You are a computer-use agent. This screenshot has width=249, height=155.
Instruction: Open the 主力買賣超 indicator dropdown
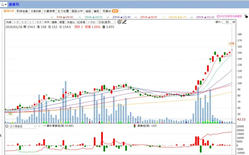(23, 126)
